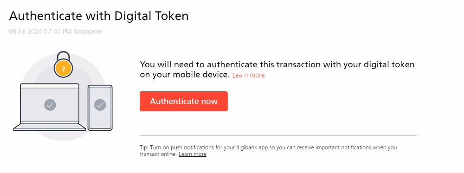Click the laptop illustration screen
The width and height of the screenshot is (464, 173).
pos(50,104)
